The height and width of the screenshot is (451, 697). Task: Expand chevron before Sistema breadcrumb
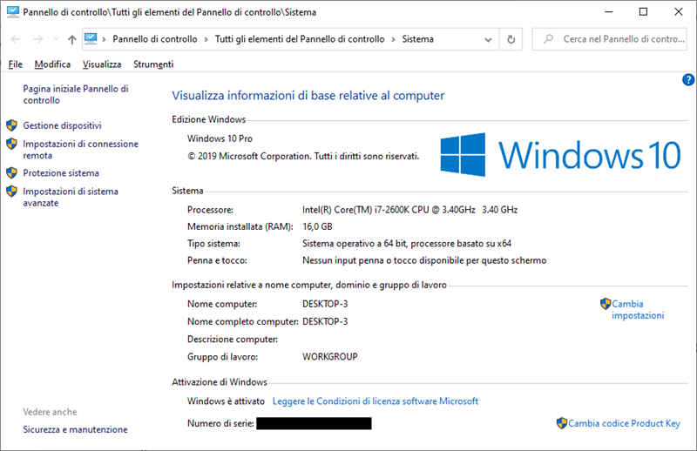coord(394,39)
